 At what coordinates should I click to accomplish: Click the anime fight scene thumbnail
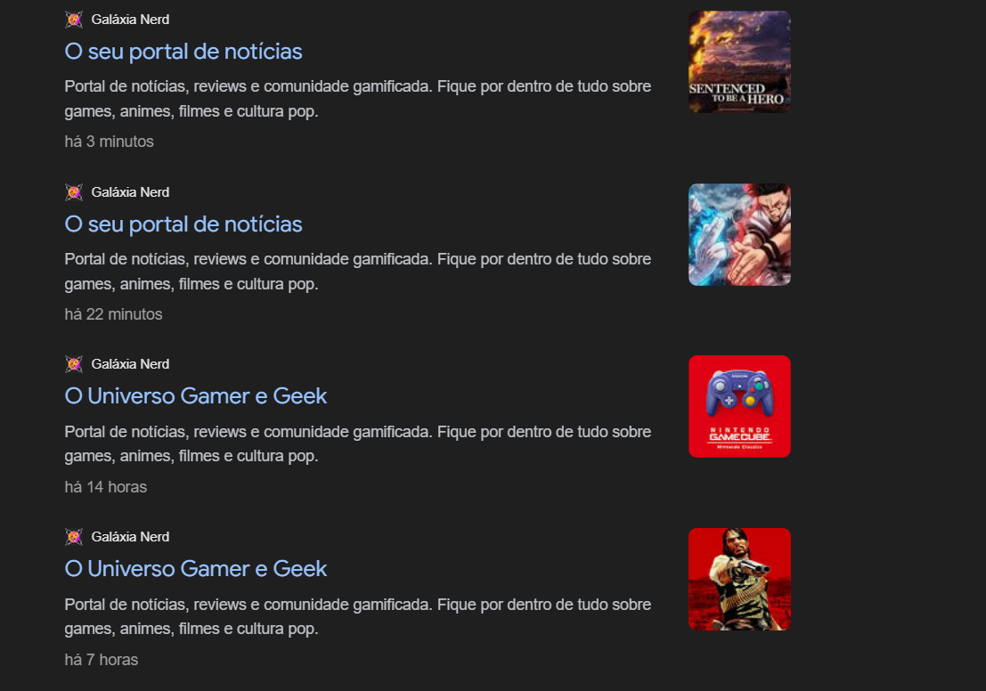point(739,234)
